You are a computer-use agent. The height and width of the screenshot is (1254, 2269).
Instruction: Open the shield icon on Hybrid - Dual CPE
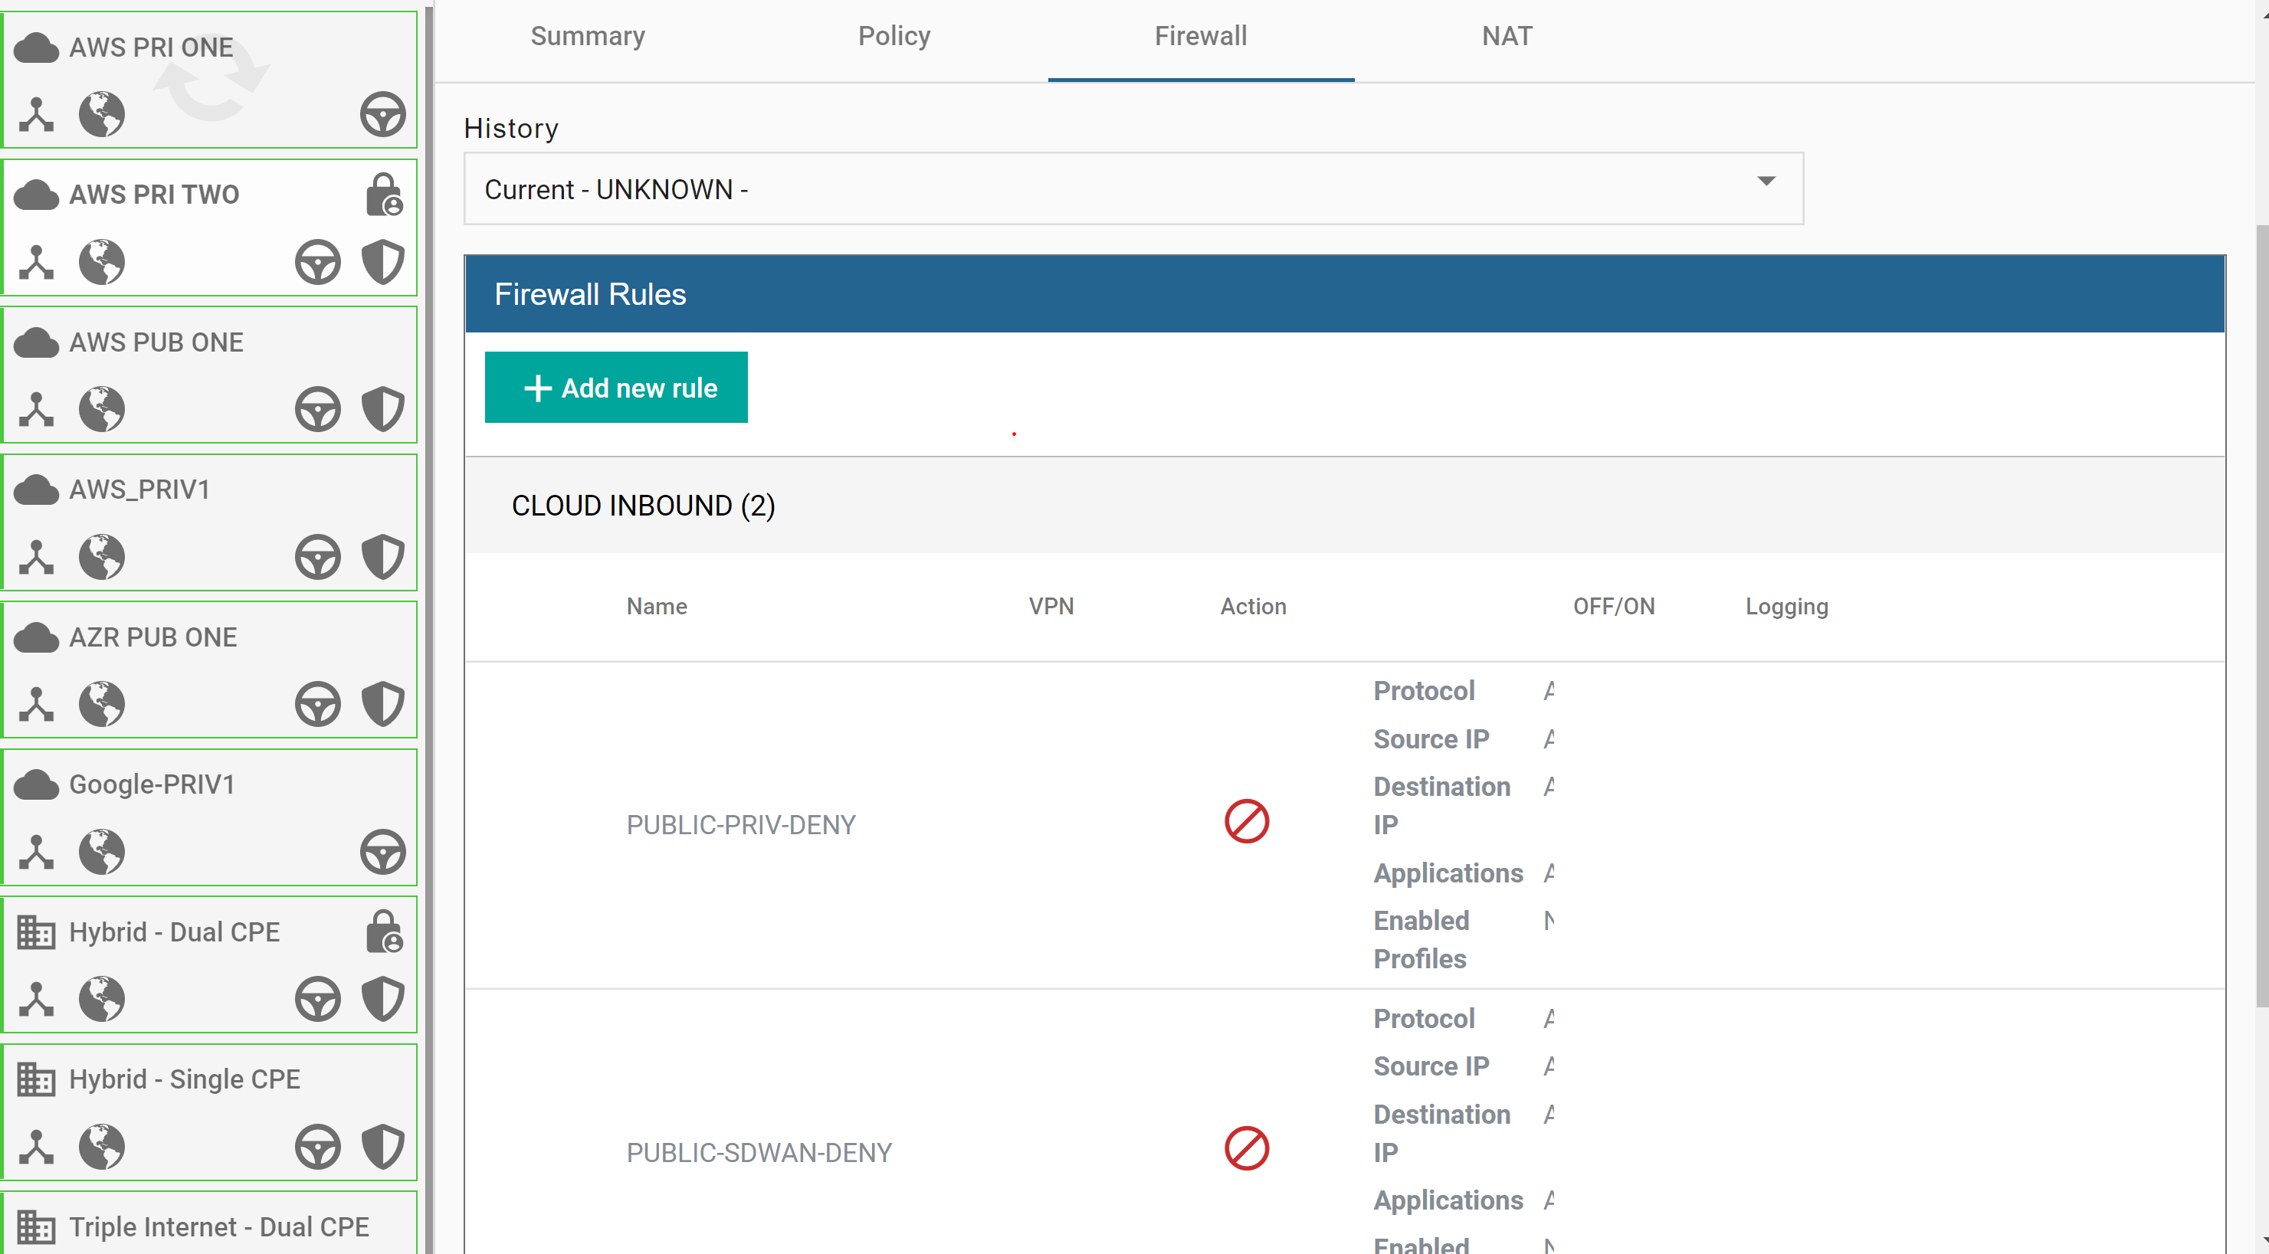(x=382, y=1000)
